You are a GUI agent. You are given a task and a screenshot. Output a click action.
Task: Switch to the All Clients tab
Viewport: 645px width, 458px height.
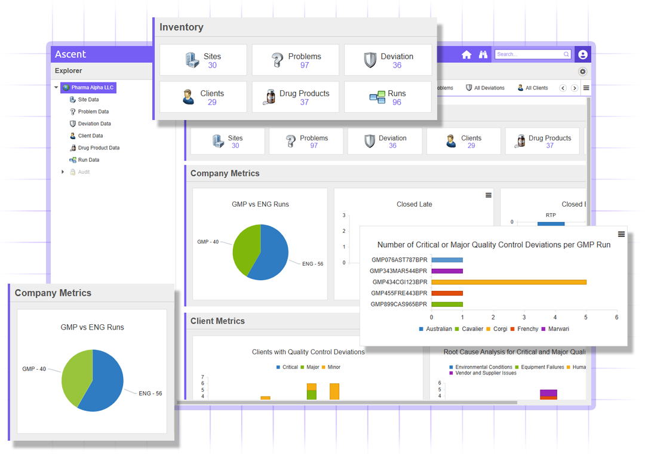[532, 88]
